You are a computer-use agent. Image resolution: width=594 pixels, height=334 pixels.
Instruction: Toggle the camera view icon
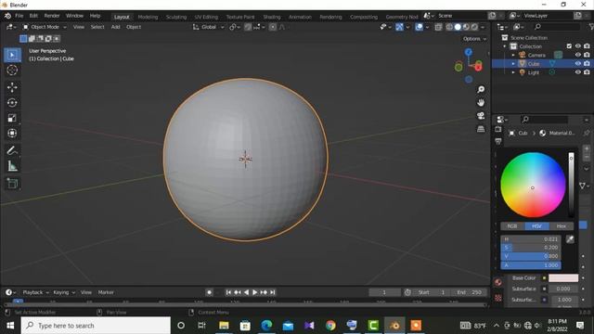tap(481, 116)
